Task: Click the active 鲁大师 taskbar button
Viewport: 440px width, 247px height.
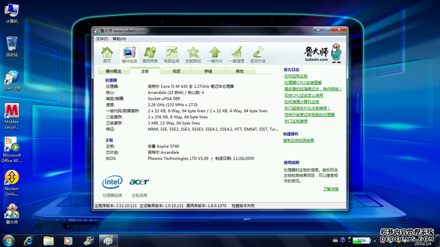Action: coord(108,240)
